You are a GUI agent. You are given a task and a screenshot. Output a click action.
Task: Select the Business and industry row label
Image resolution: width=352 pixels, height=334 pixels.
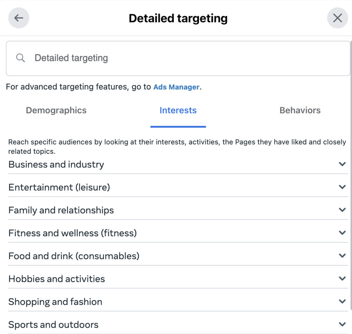pos(56,164)
